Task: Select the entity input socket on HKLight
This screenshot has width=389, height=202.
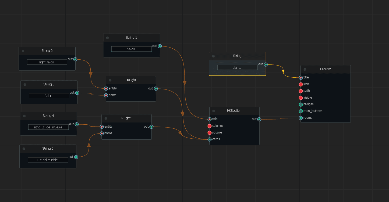Action: coord(106,88)
